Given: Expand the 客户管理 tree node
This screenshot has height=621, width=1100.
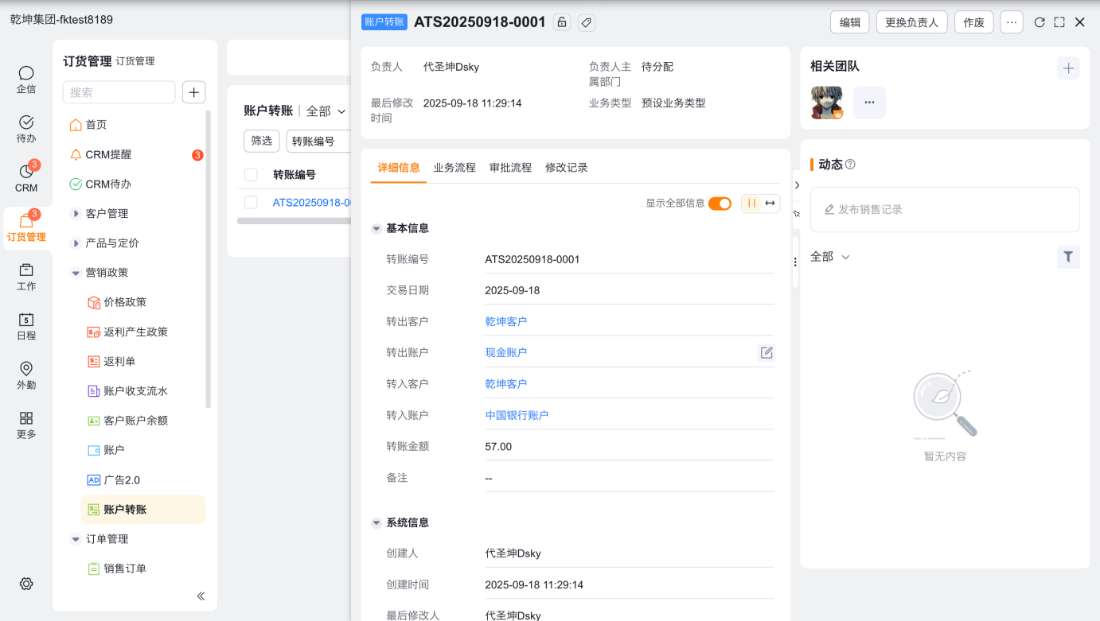Looking at the screenshot, I should tap(76, 214).
